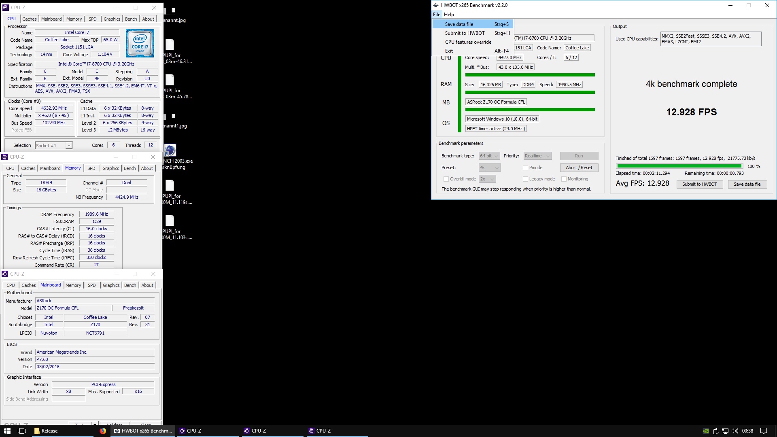Click the Memory CPU-Z window title icon

(4, 157)
